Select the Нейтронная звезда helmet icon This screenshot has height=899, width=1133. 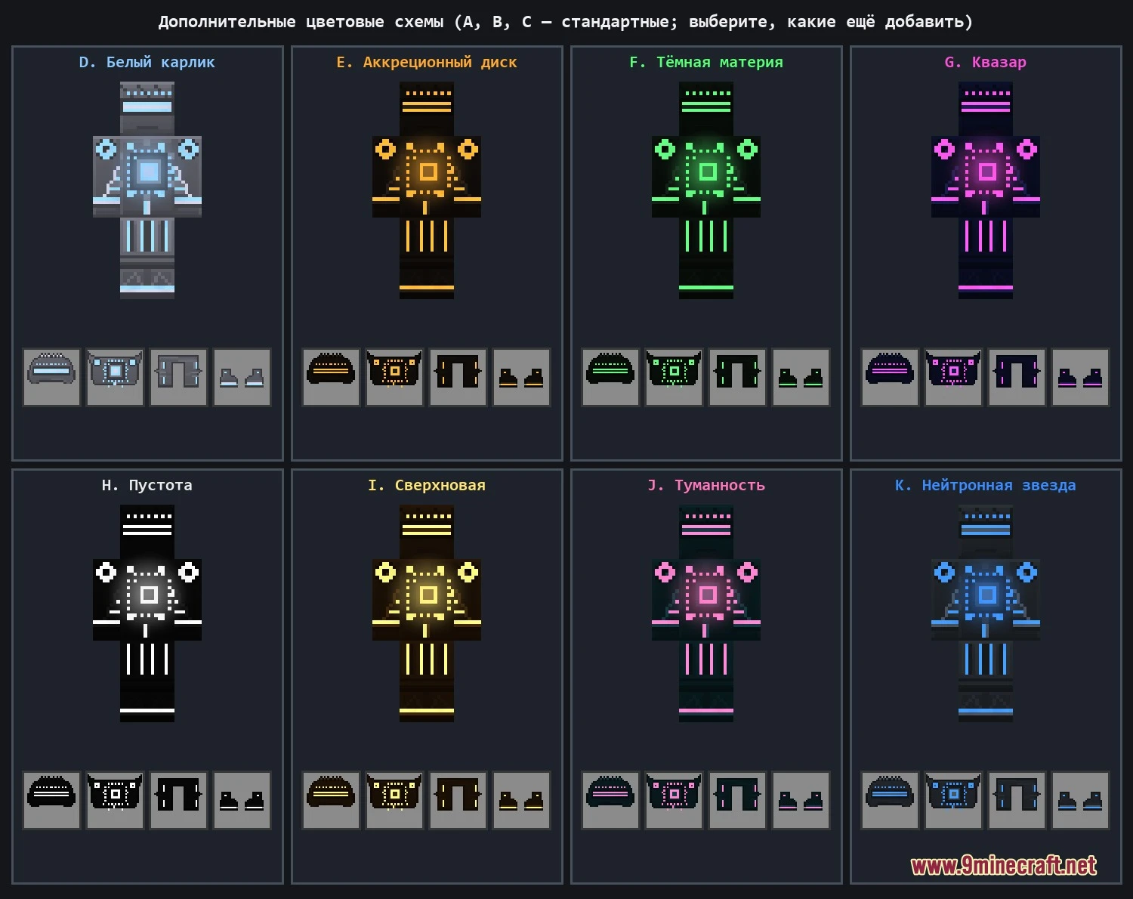890,800
